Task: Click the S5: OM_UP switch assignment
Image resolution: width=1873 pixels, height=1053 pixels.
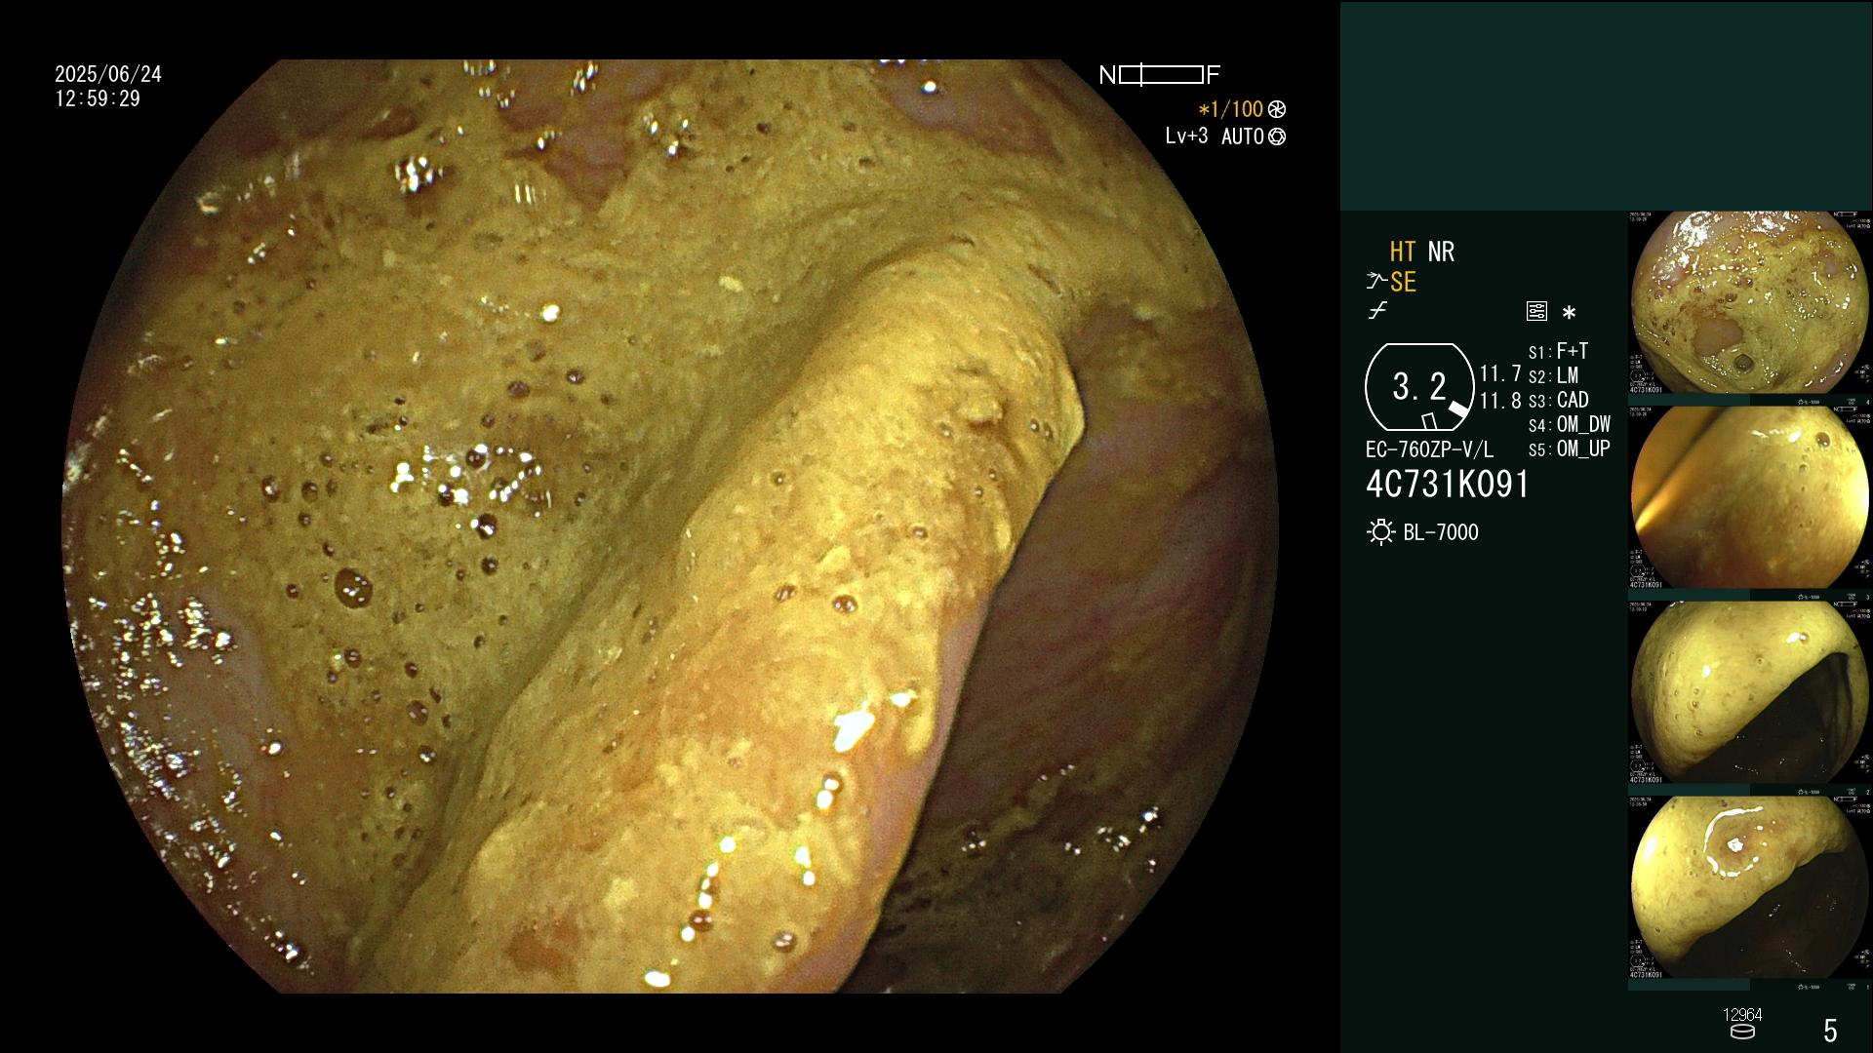Action: point(1570,448)
